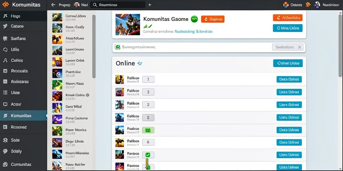Viewport: 343px width, 171px height.
Task: Click the Gatane bird icon
Action: tap(5, 26)
